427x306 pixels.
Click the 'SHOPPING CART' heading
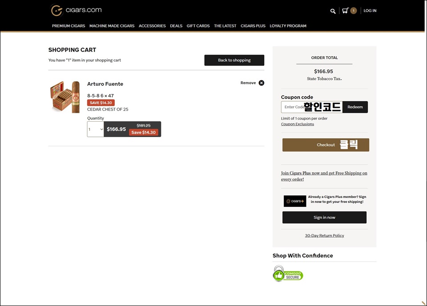tap(72, 50)
